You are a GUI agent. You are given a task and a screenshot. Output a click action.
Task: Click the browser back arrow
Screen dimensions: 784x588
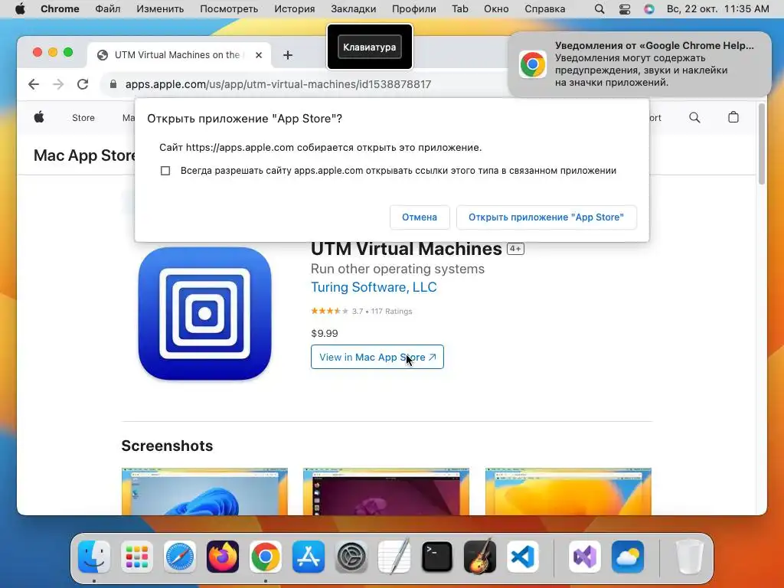click(34, 84)
